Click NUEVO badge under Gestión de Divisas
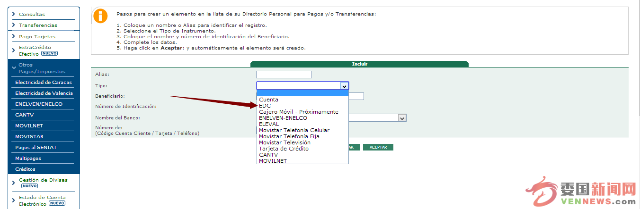640x209 pixels. pyautogui.click(x=29, y=186)
